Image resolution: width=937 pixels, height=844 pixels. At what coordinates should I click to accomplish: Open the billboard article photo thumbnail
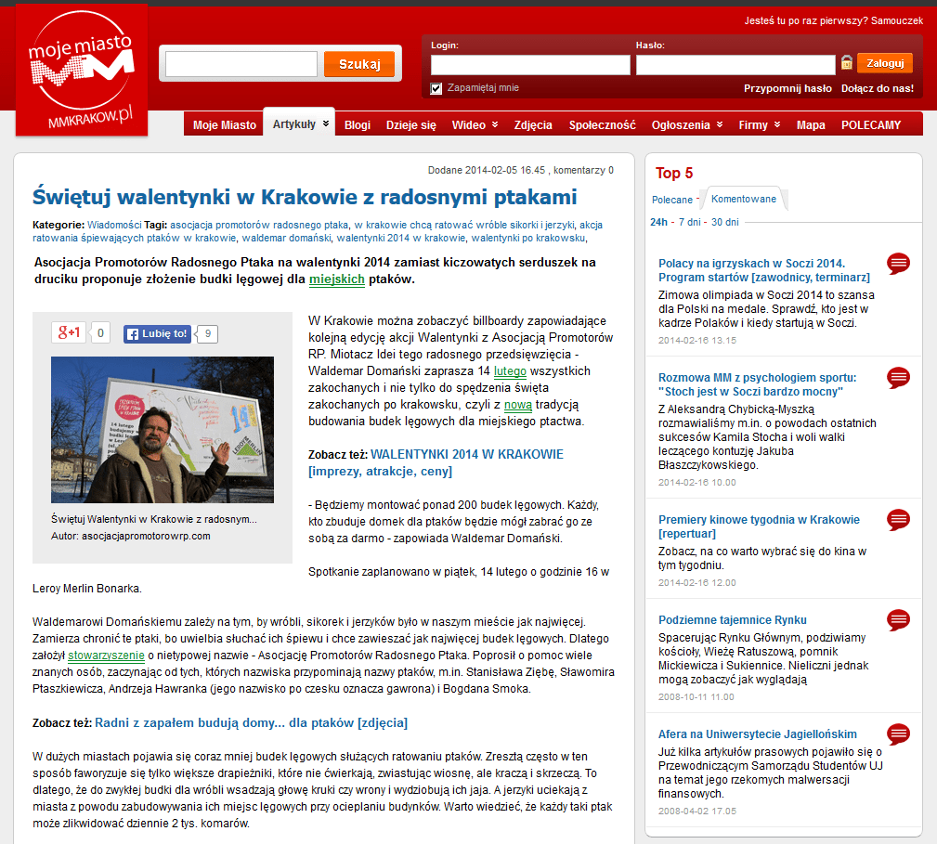pos(163,429)
